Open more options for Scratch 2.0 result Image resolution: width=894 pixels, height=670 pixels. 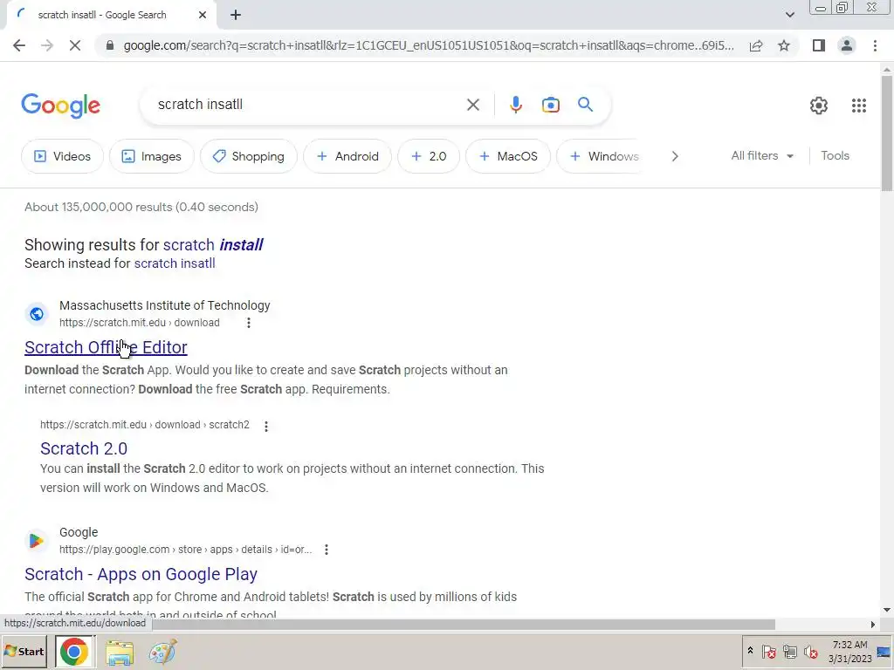click(265, 426)
